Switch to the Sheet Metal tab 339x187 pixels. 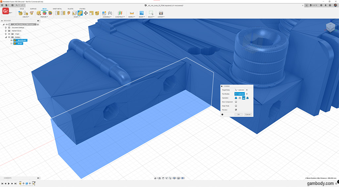57,9
